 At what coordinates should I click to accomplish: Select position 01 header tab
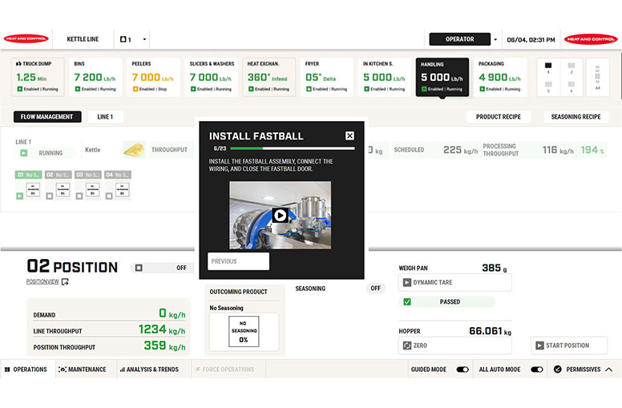pyautogui.click(x=28, y=175)
